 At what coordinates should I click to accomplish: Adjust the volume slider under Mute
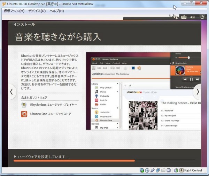pos(188,58)
